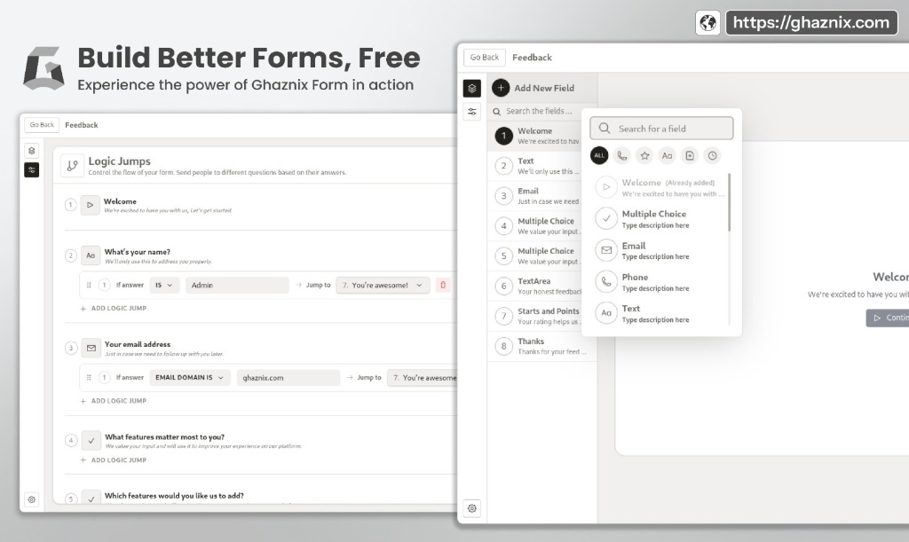
Task: Open the settings gear in the right window
Action: (x=472, y=508)
